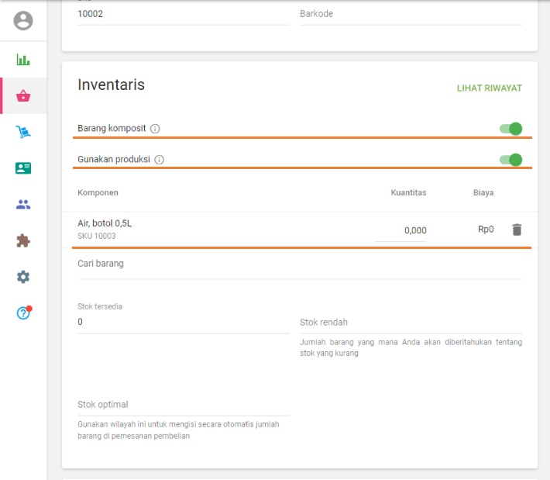Click the Cari barang search field

tap(298, 264)
